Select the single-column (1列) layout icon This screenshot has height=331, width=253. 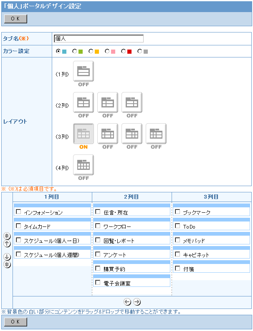pyautogui.click(x=83, y=71)
